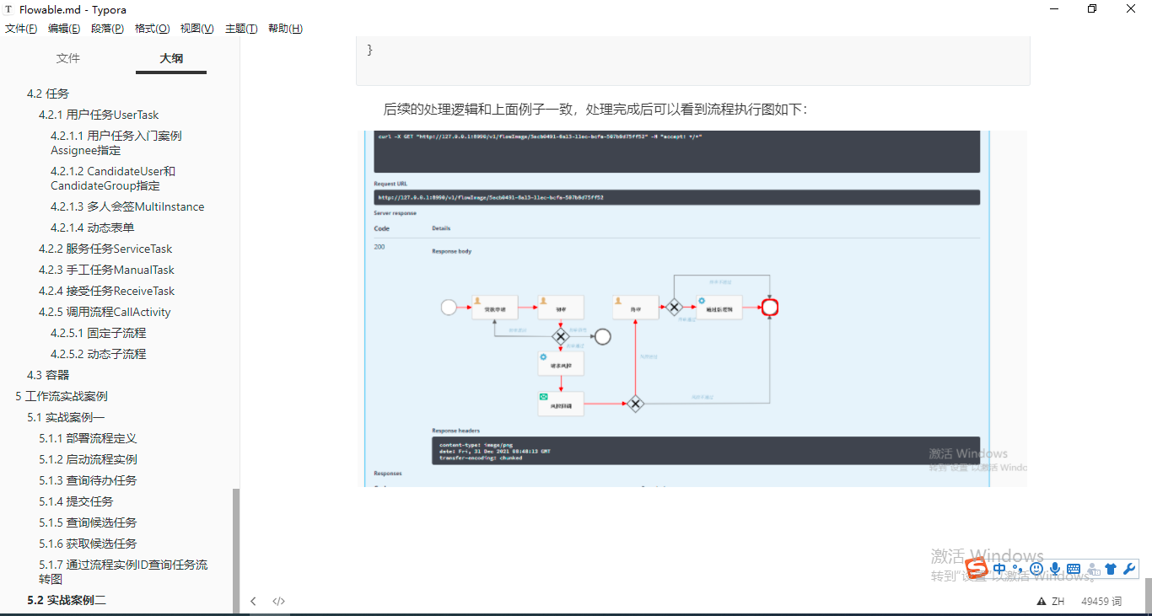Click the ZH spell-check language selector
The height and width of the screenshot is (616, 1152).
[x=1058, y=602]
